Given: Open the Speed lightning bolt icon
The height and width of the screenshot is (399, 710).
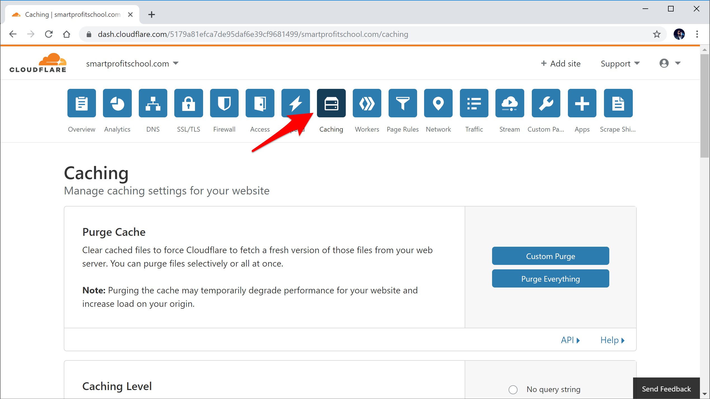Looking at the screenshot, I should [296, 103].
